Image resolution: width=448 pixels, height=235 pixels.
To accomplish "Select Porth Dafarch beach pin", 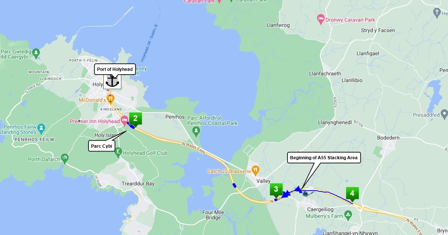I will [x=65, y=159].
